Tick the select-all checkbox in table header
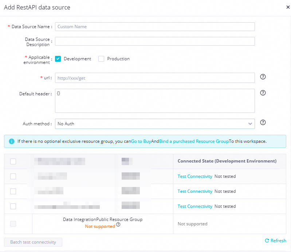Screen dimensions: 291x252 tap(13, 161)
